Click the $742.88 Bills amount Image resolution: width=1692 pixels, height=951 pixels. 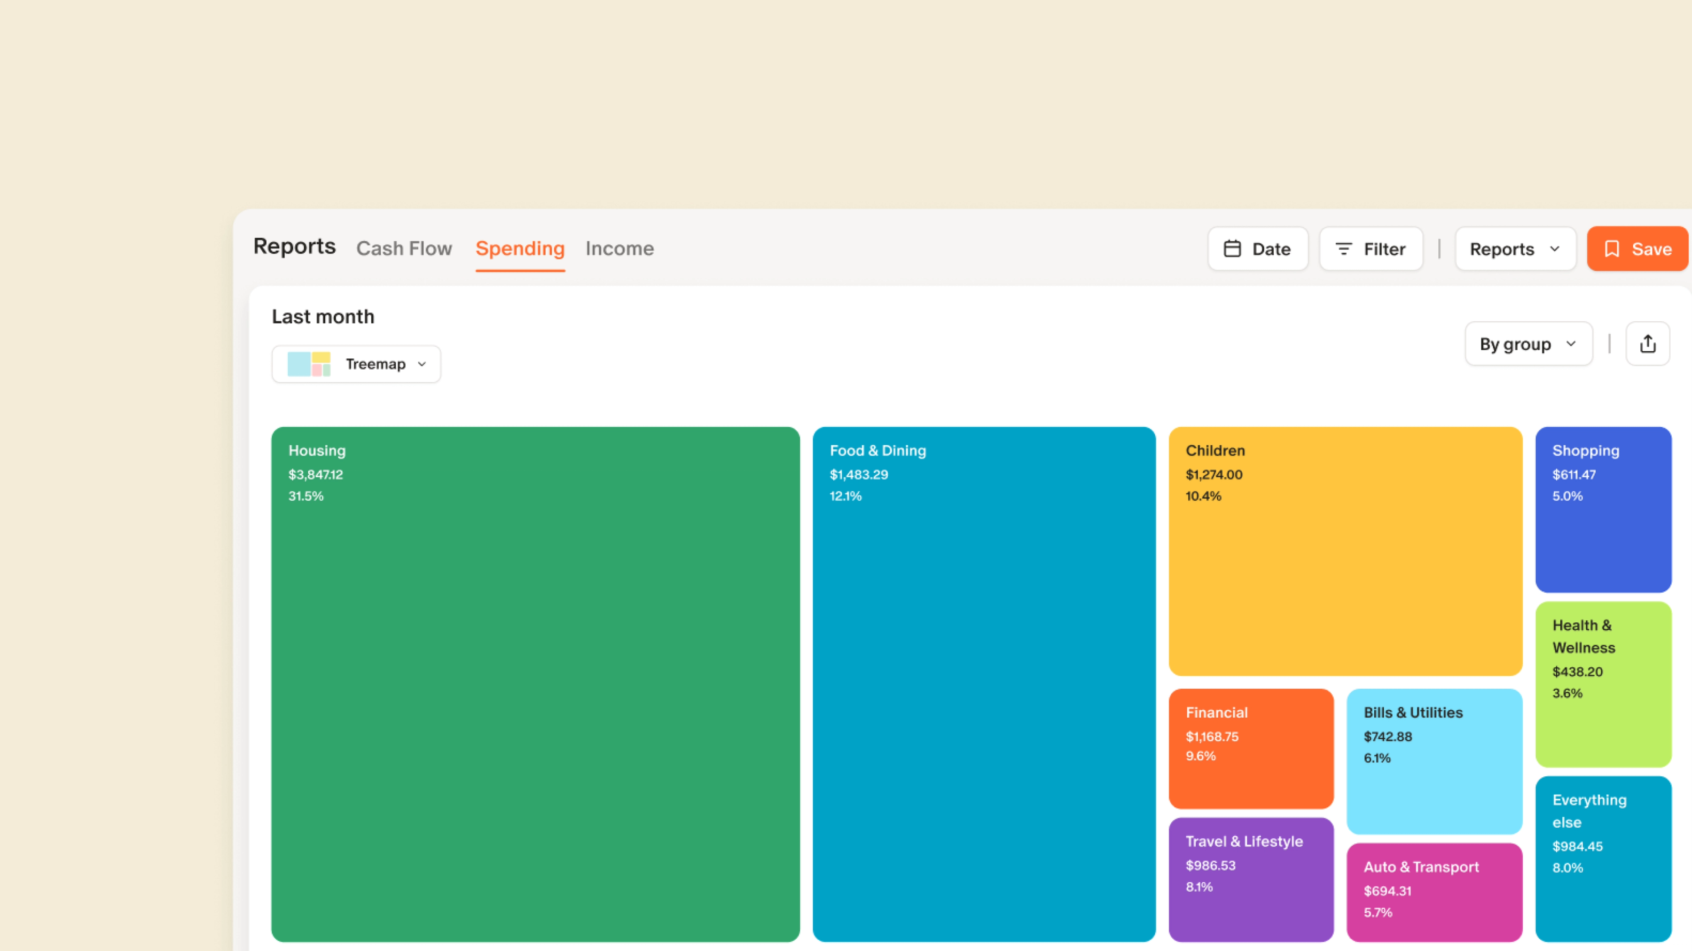pos(1388,736)
